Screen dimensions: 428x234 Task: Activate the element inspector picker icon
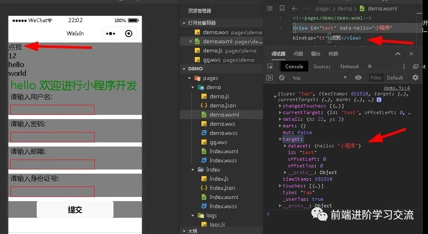(270, 67)
